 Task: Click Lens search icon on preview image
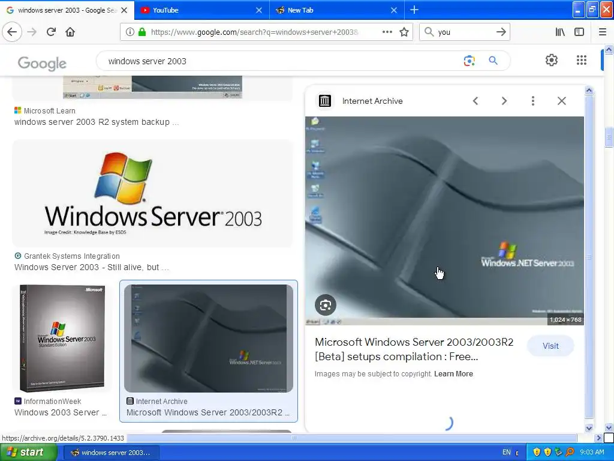tap(326, 305)
